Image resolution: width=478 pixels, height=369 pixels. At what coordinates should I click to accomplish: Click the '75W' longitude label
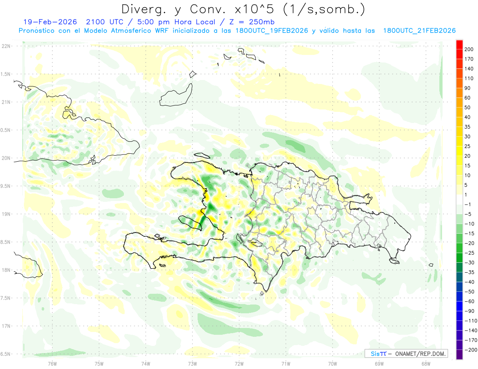(x=99, y=363)
